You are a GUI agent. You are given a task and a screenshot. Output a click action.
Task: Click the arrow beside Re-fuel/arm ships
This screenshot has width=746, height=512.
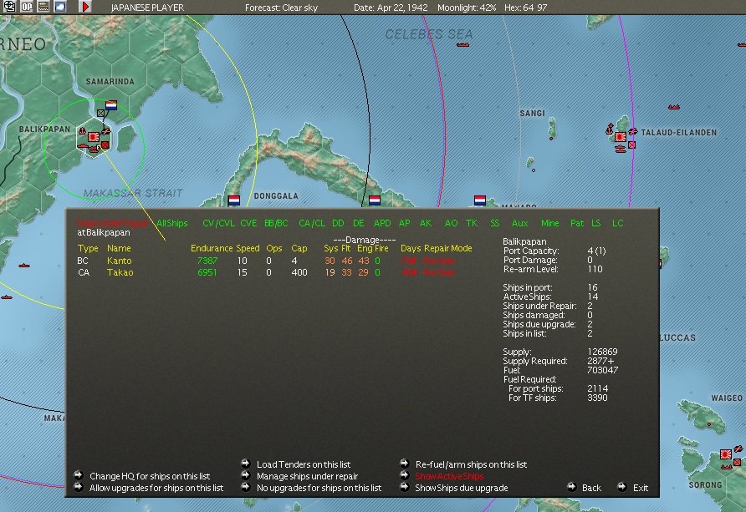tap(405, 464)
